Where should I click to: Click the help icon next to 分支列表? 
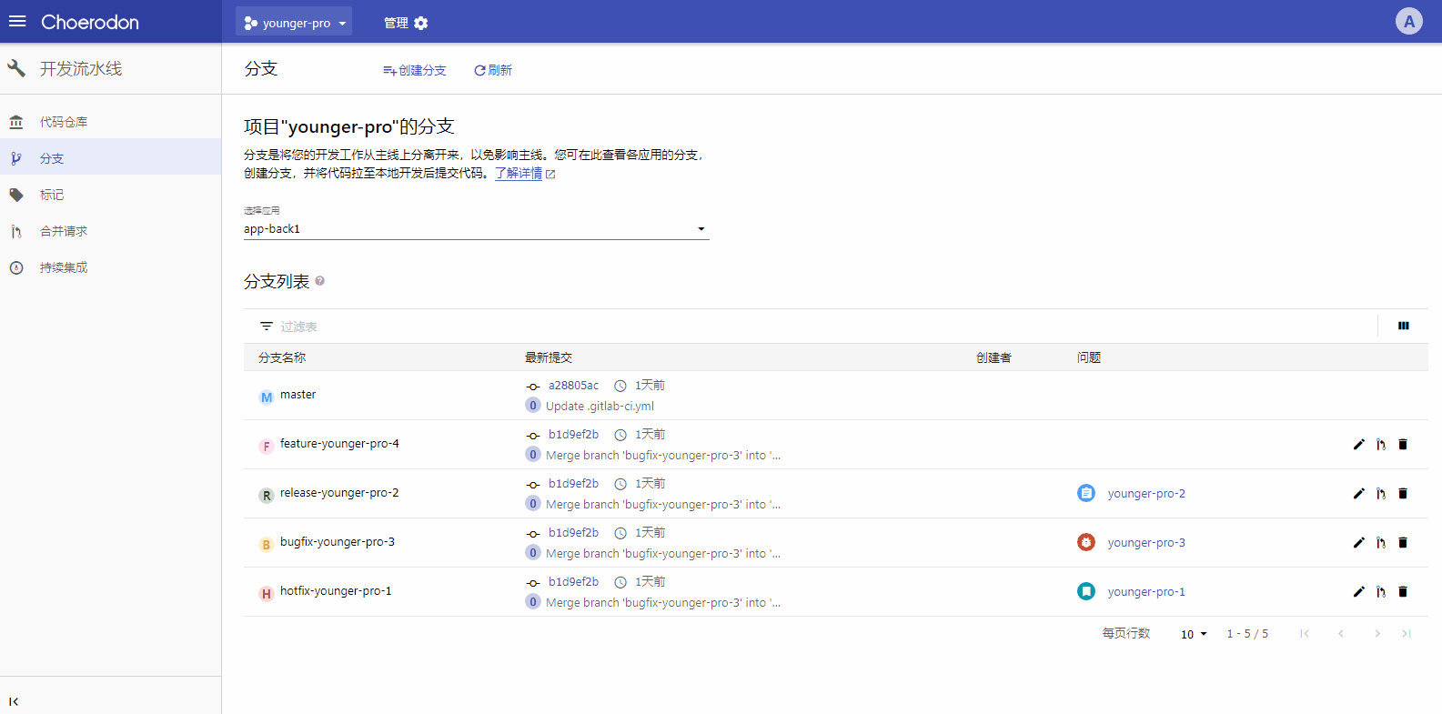pyautogui.click(x=319, y=281)
